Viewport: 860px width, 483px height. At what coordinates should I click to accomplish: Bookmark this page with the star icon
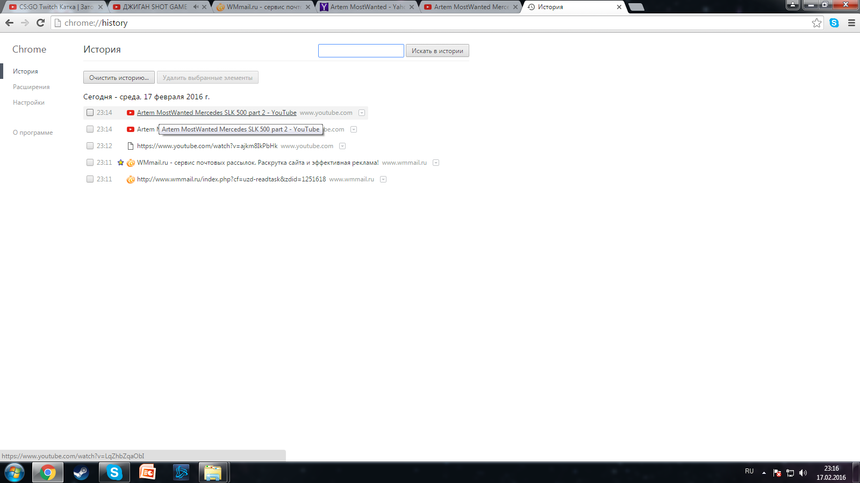pos(817,23)
